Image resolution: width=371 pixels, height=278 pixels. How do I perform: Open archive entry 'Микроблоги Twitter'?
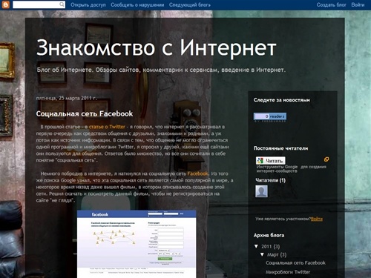coord(288,272)
